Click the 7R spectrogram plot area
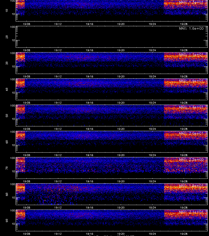Image resolution: width=209 pixels, height=236 pixels. [x=112, y=168]
